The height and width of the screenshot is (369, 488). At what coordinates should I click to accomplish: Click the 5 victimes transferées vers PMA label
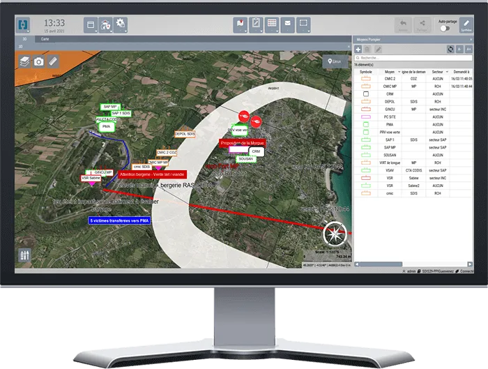[x=119, y=221]
